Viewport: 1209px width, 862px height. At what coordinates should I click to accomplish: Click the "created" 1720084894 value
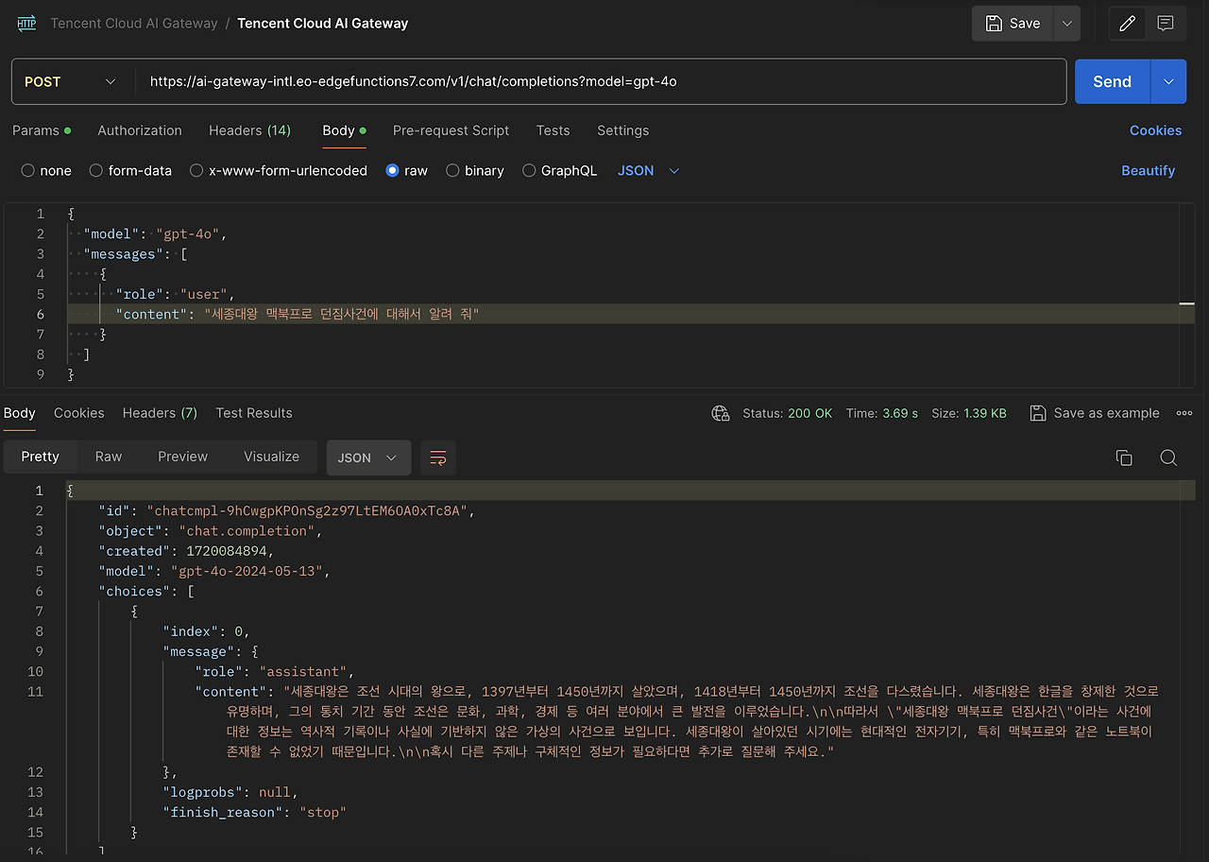(226, 551)
